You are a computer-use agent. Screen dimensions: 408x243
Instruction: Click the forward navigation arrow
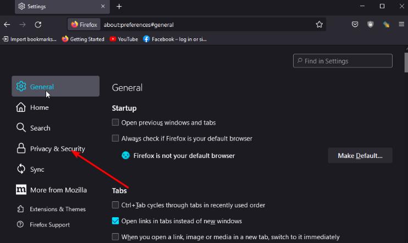click(23, 25)
